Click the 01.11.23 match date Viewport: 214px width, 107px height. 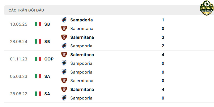(x=19, y=59)
